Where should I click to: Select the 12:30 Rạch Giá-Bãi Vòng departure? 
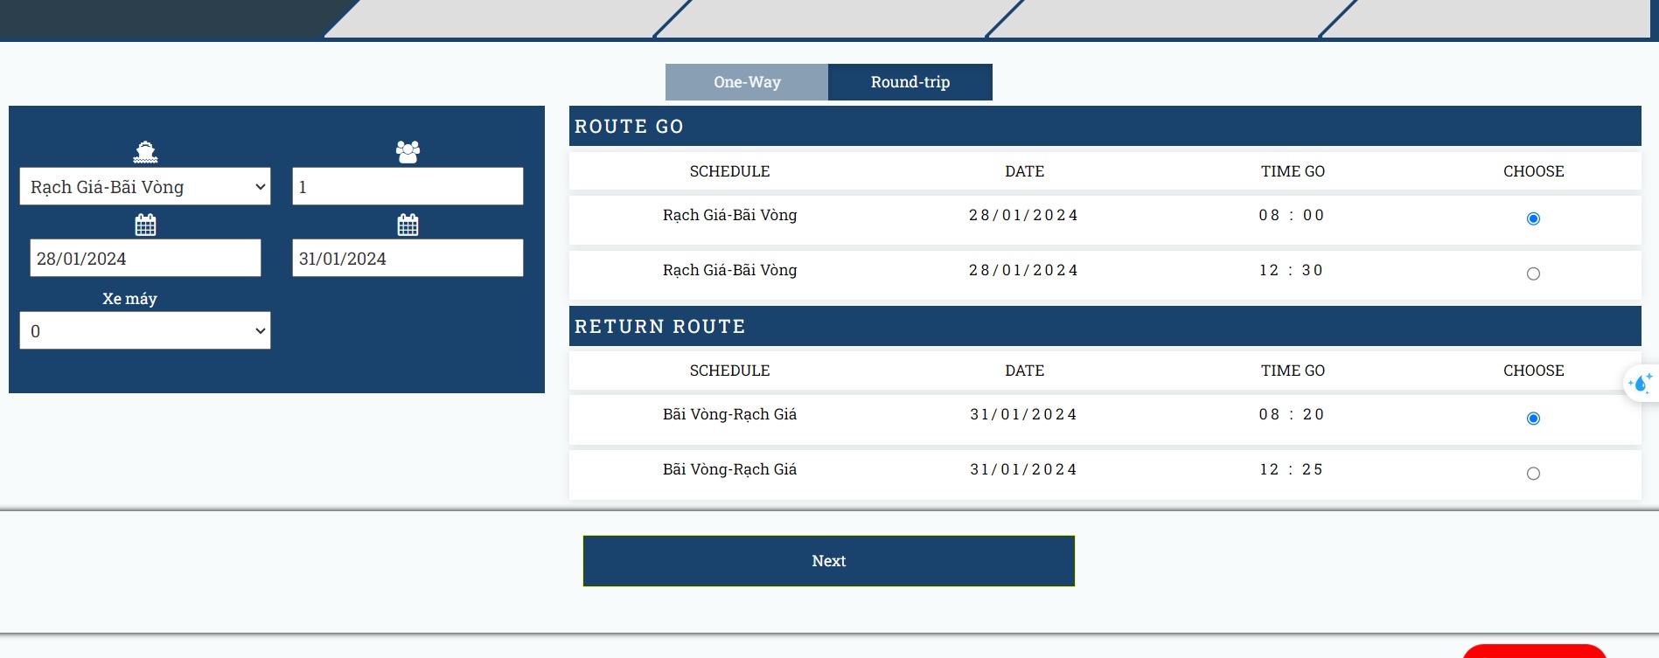(1532, 274)
